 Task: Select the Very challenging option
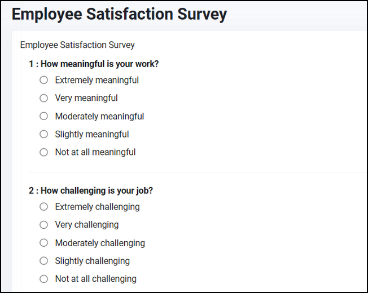point(43,225)
